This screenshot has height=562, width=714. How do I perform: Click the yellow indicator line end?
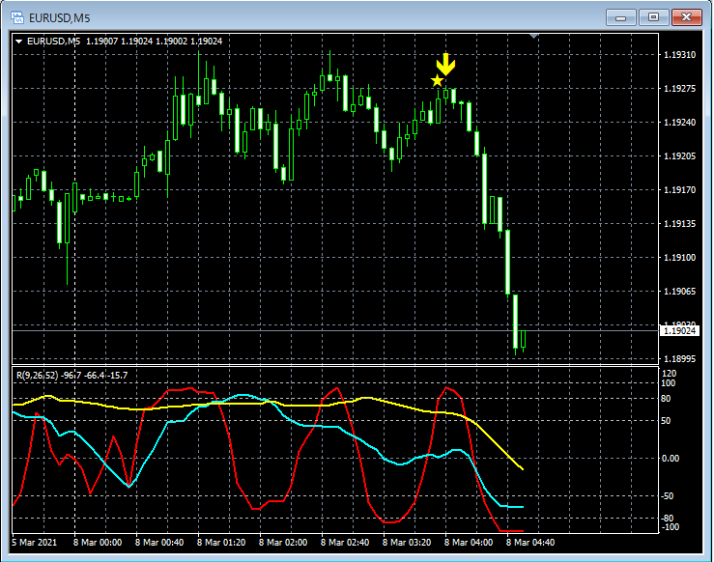(x=522, y=468)
